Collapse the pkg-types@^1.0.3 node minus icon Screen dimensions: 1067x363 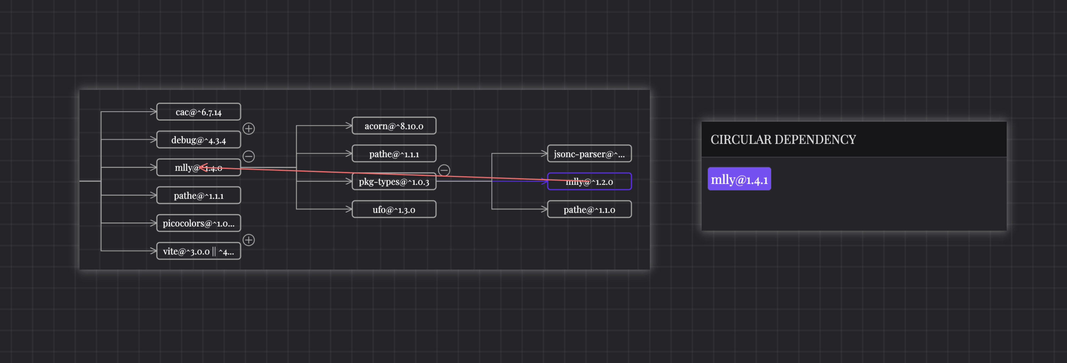pos(444,170)
